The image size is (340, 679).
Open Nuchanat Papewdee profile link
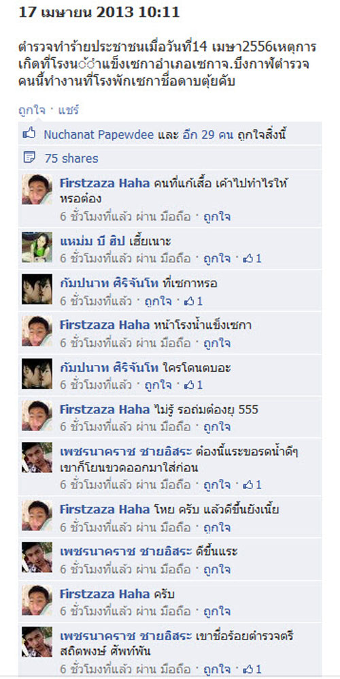(x=99, y=135)
